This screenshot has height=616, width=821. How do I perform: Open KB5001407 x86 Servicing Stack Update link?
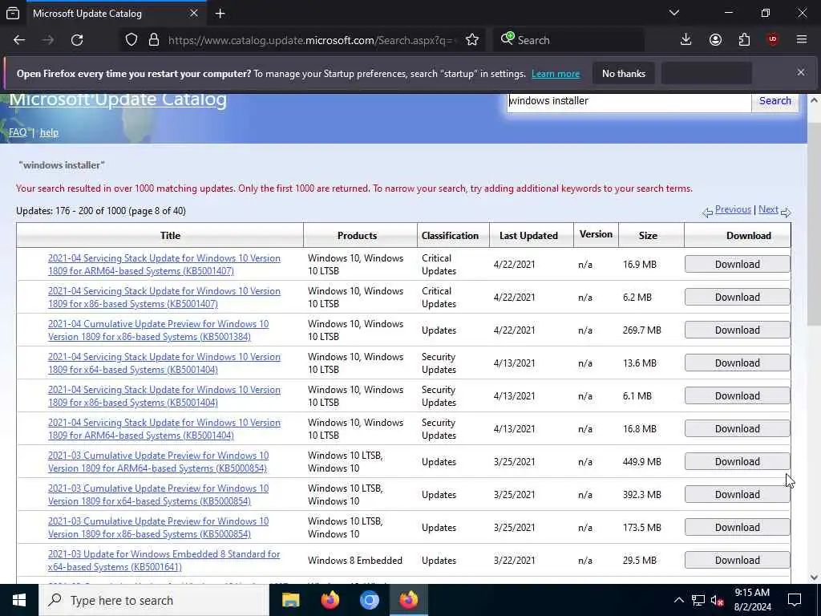tap(164, 298)
